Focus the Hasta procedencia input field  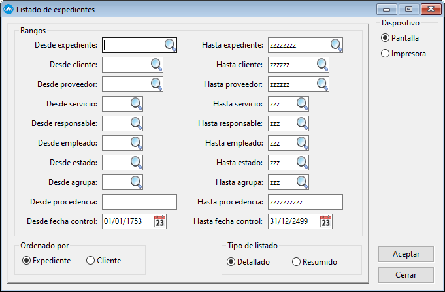(x=305, y=202)
